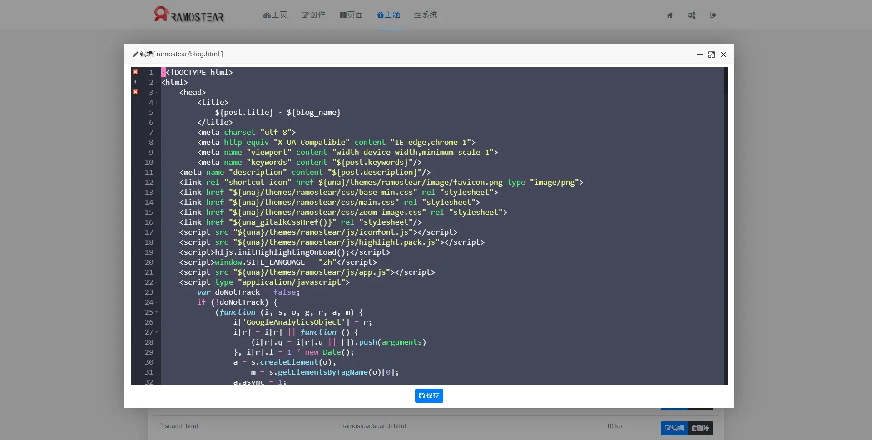Viewport: 872px width, 440px height.
Task: Collapse the function fold at line 25
Action: click(x=157, y=312)
